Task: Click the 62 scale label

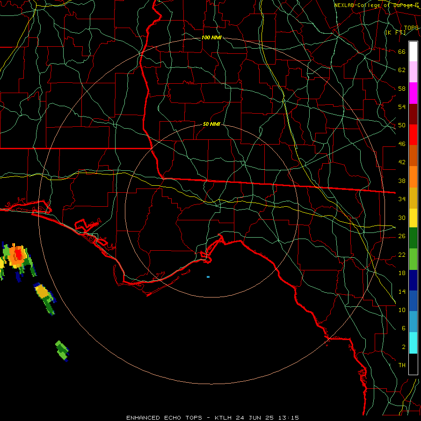Action: tap(402, 70)
